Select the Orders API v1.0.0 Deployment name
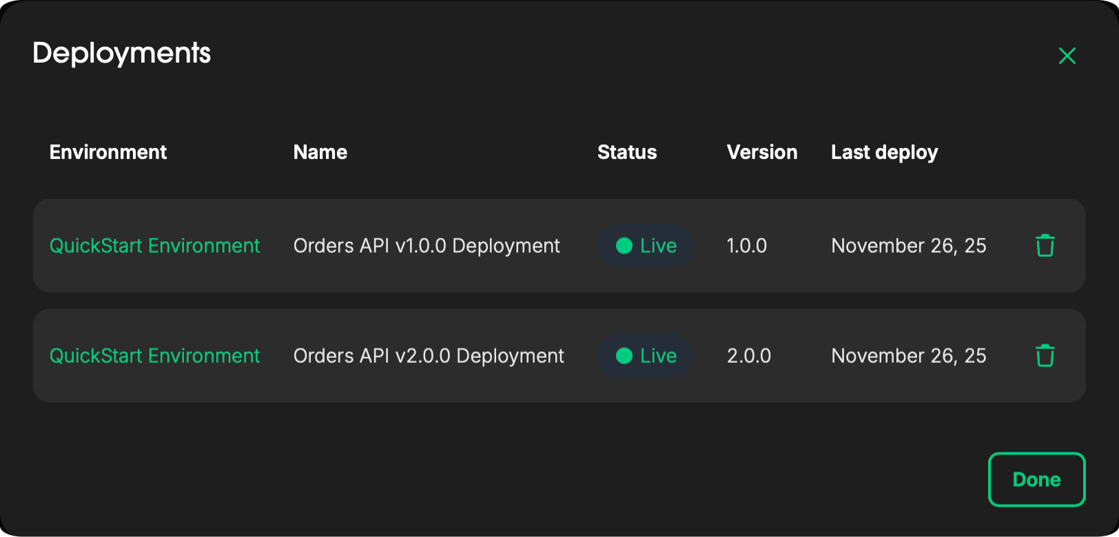Screen dimensions: 1119x537 [427, 246]
